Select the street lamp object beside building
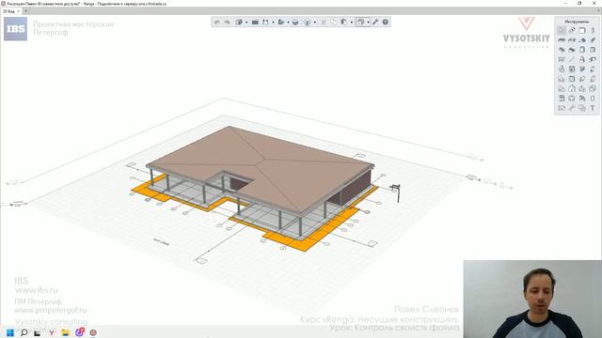 pos(396,192)
